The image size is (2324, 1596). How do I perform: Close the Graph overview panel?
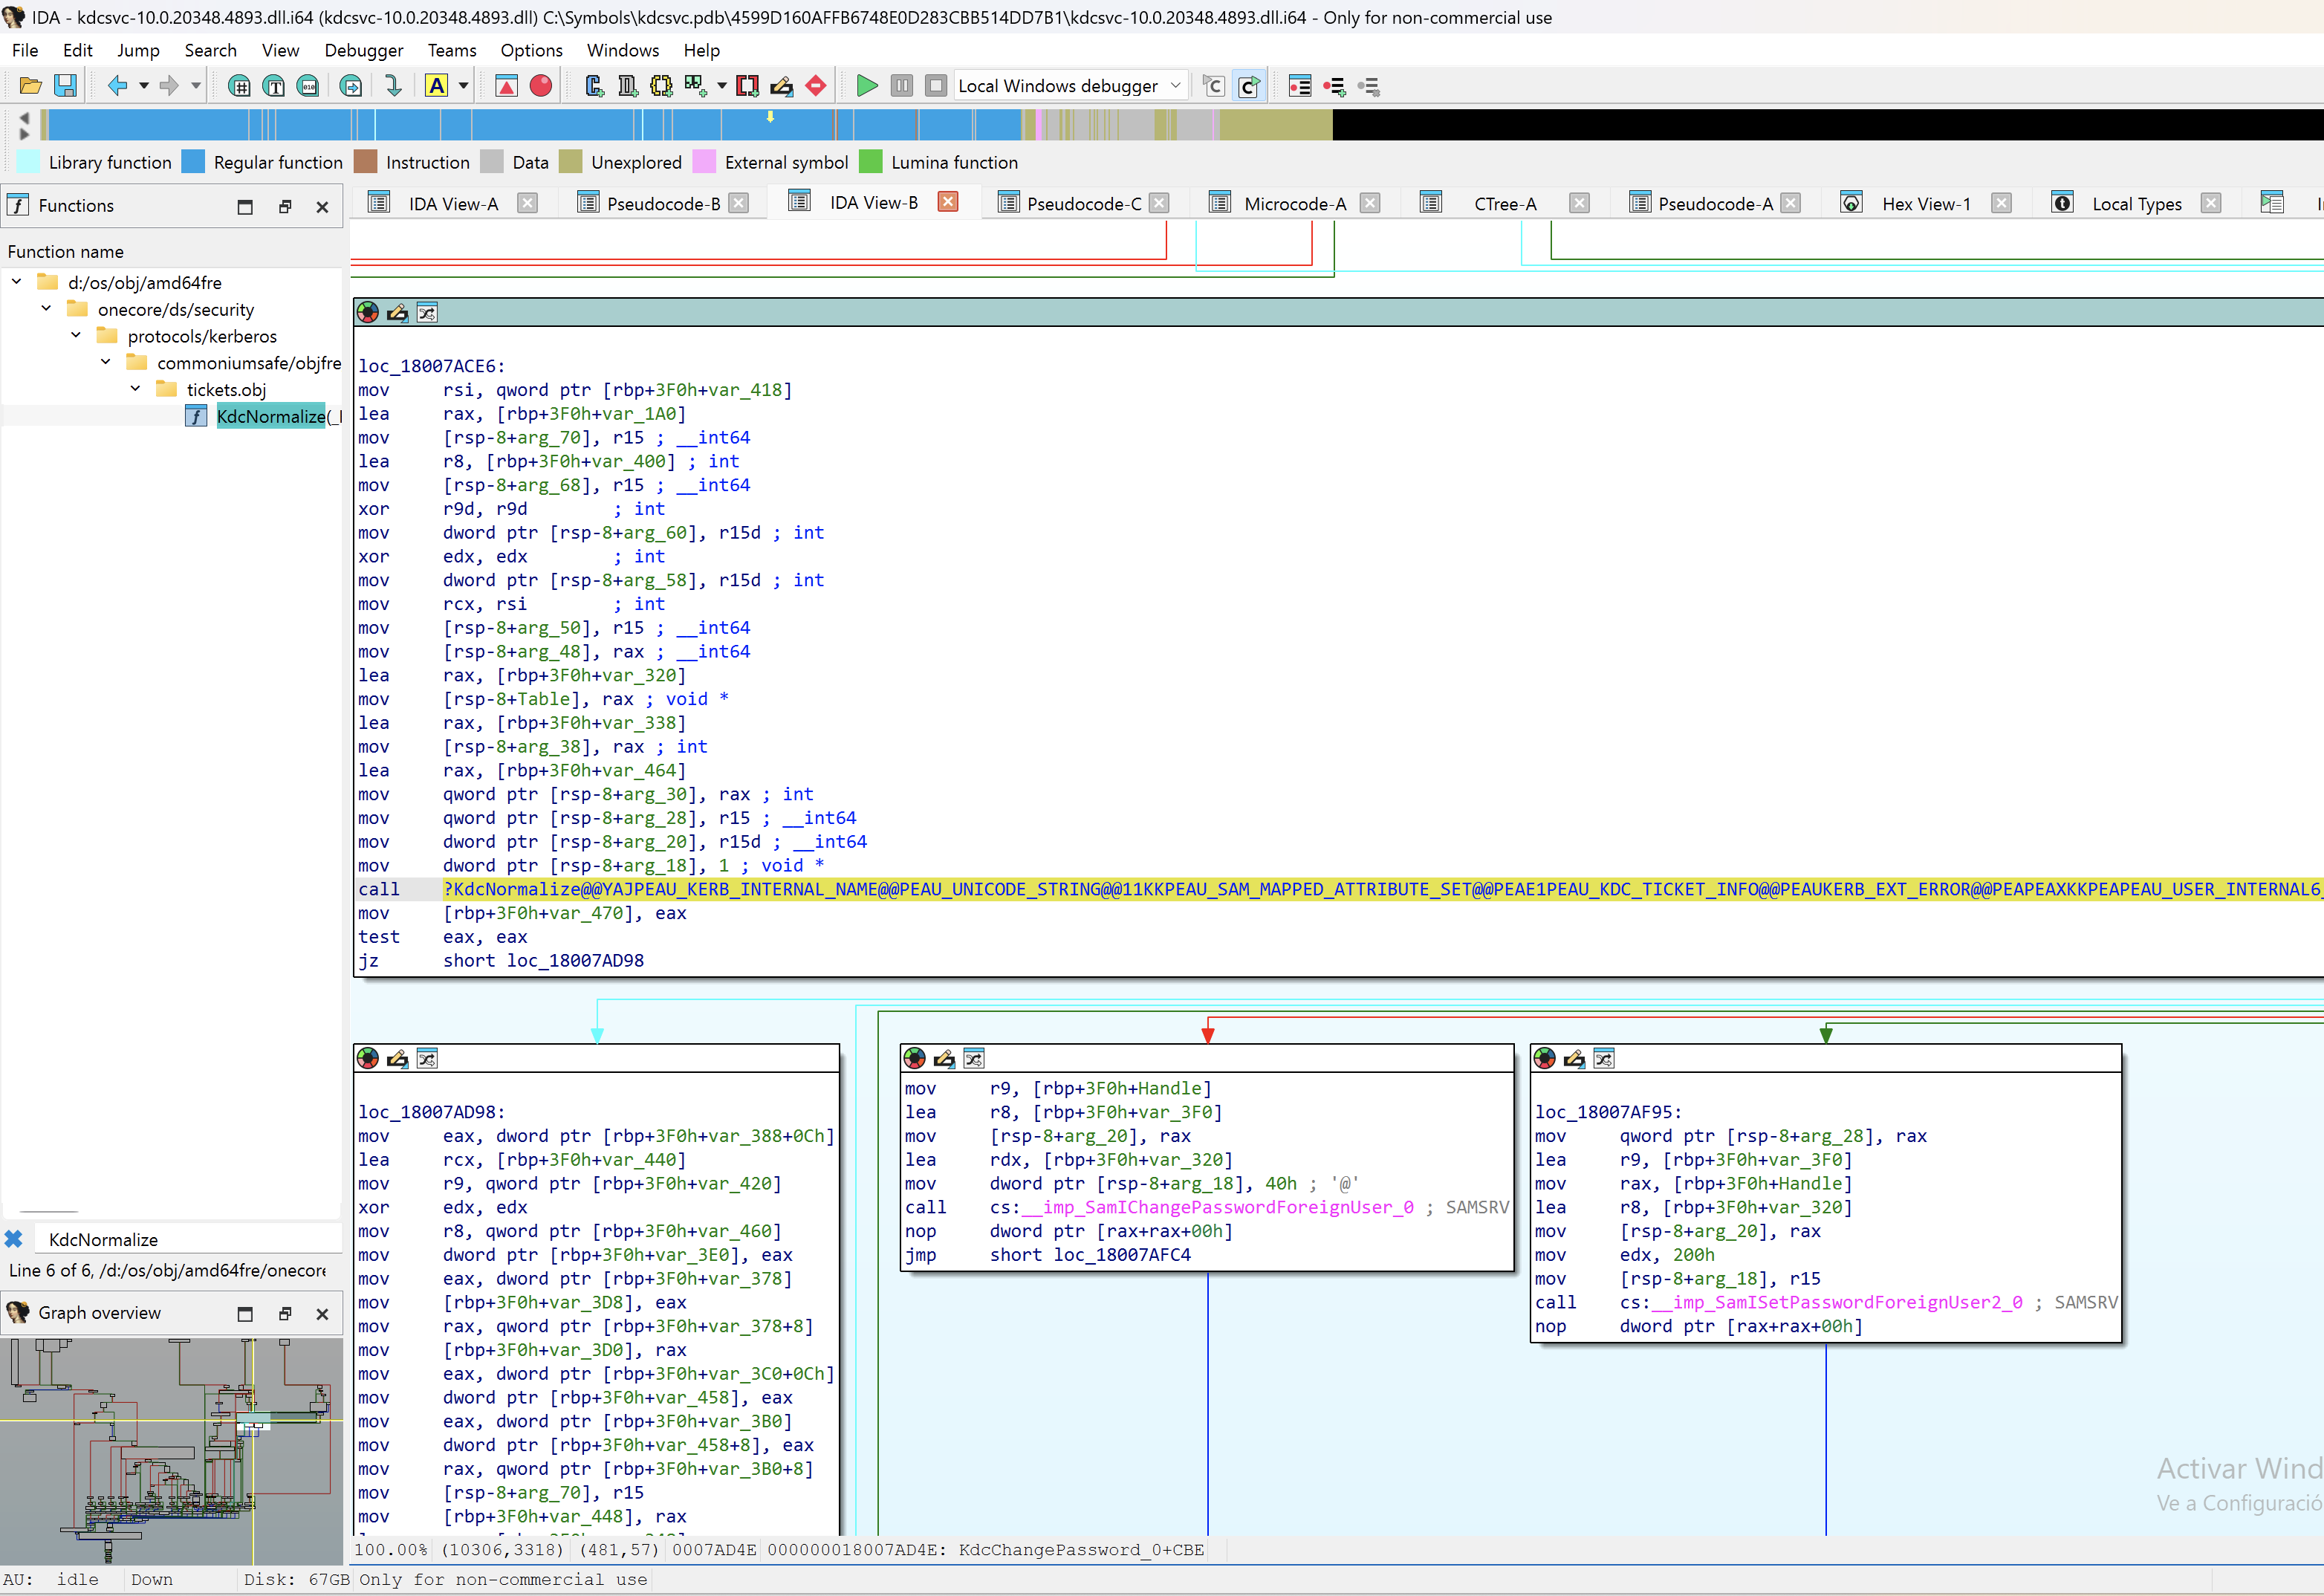click(x=322, y=1314)
